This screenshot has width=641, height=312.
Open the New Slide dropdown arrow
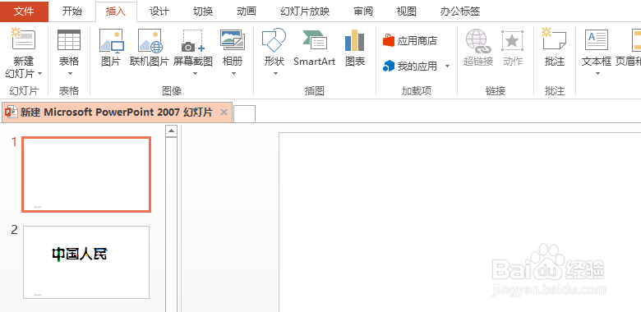40,74
